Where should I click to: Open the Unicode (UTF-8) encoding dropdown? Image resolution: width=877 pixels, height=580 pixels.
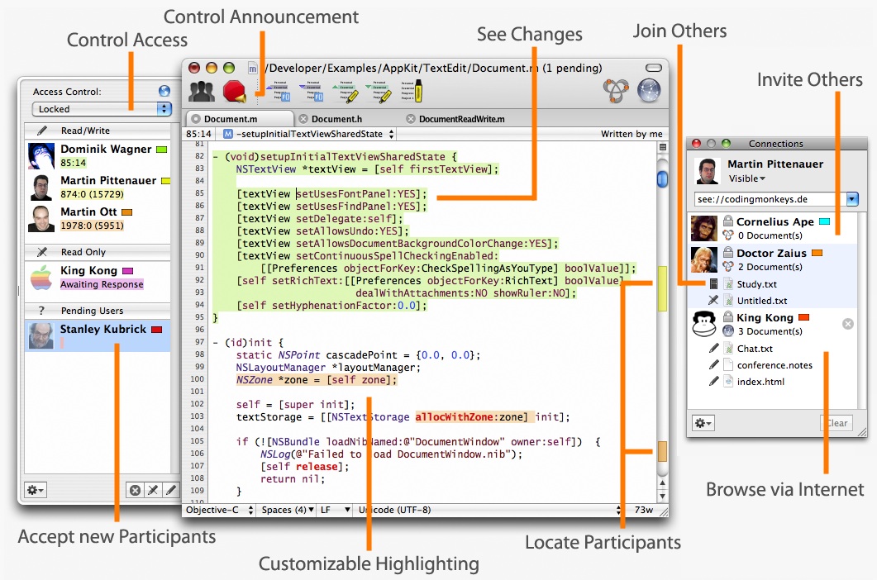pyautogui.click(x=489, y=510)
